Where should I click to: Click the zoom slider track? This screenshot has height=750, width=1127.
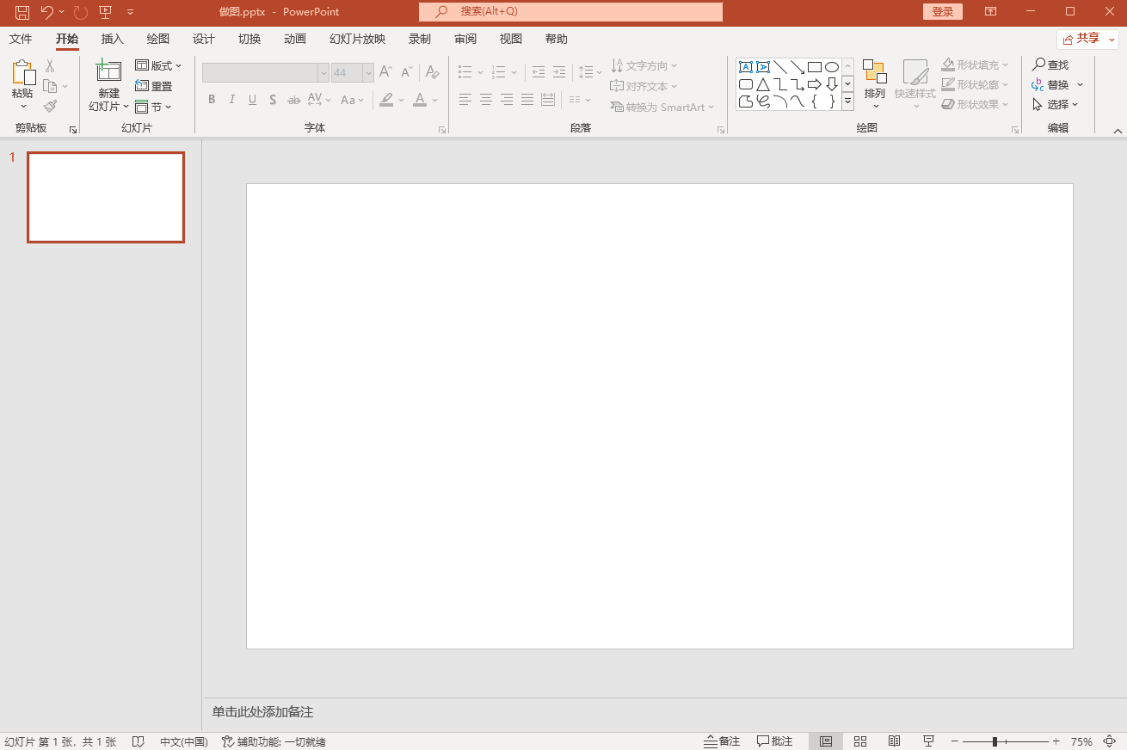tap(1007, 741)
